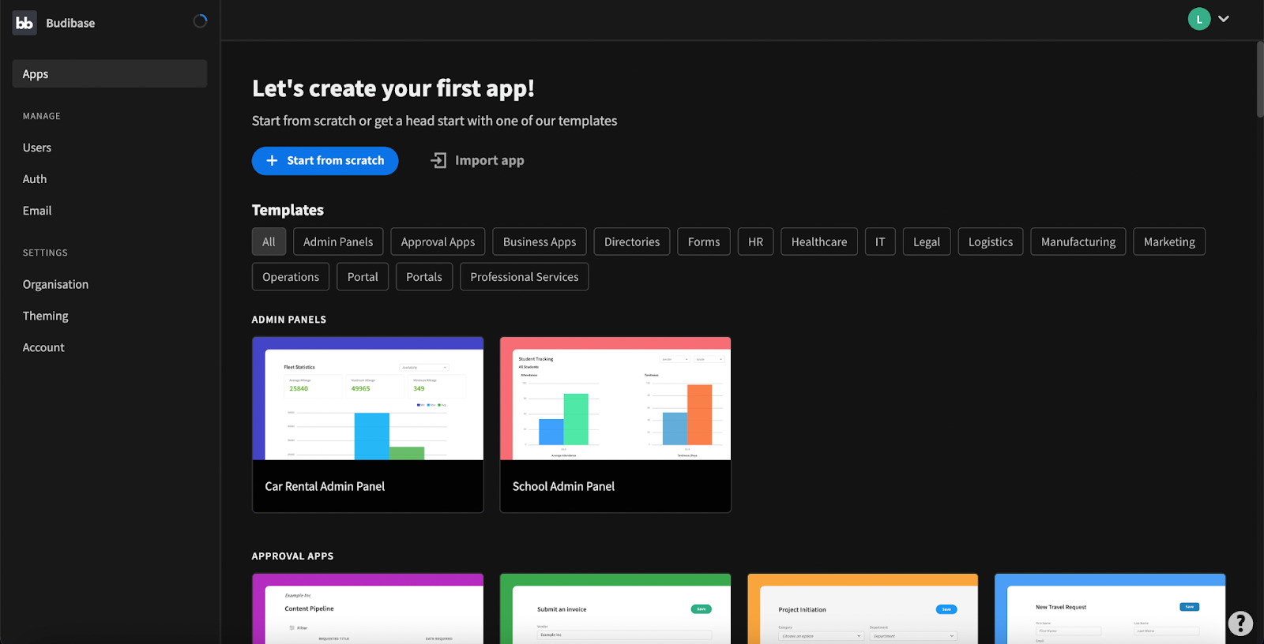Open the Submit an invoice template card
This screenshot has width=1264, height=644.
click(x=615, y=608)
